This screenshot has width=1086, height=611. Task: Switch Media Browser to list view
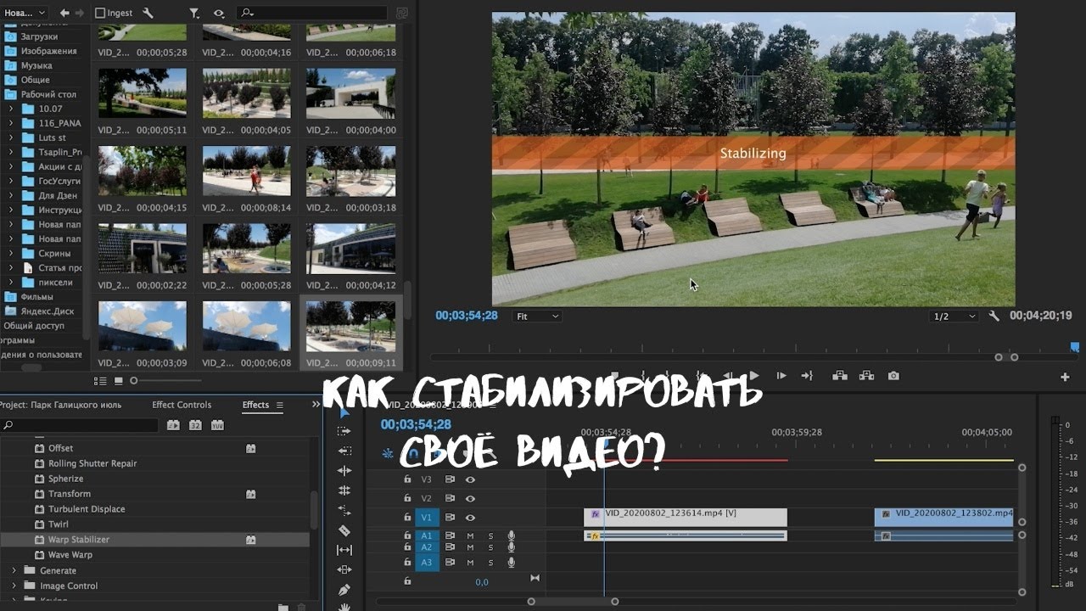[x=101, y=381]
